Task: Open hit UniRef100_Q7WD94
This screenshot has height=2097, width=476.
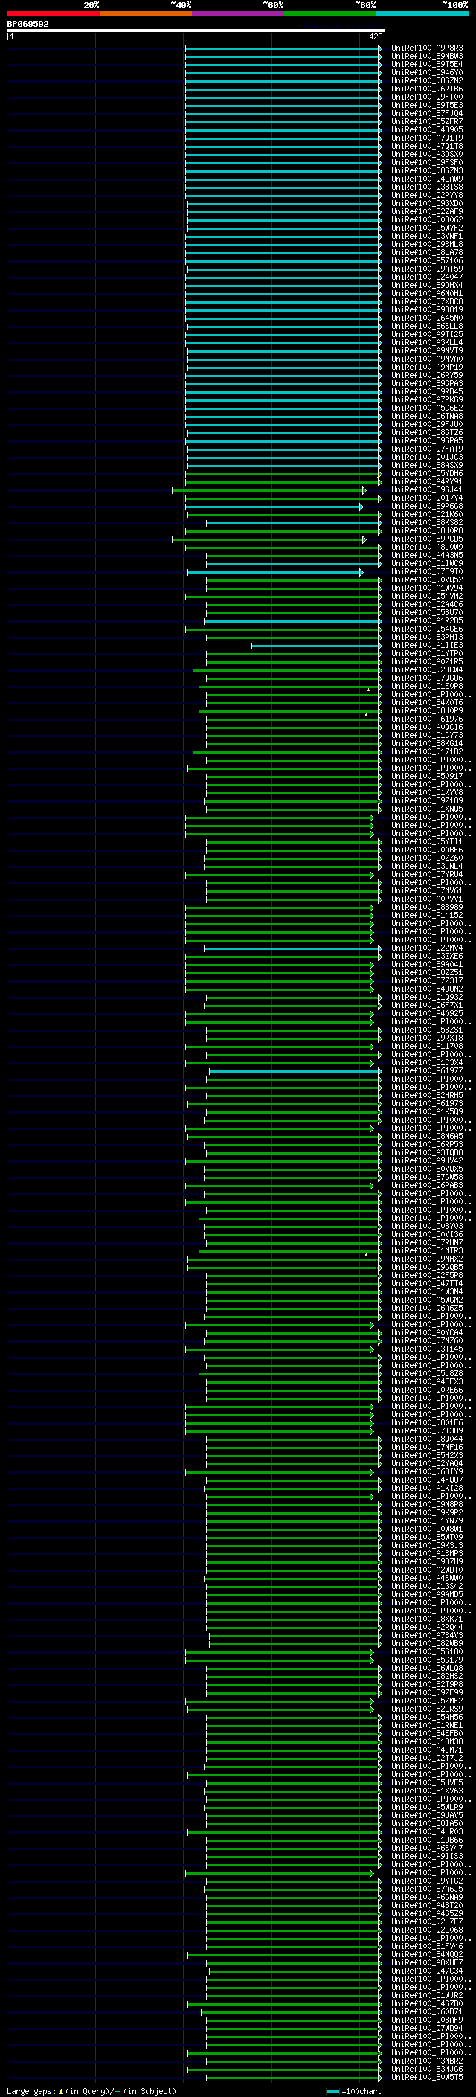Action: [x=426, y=2028]
